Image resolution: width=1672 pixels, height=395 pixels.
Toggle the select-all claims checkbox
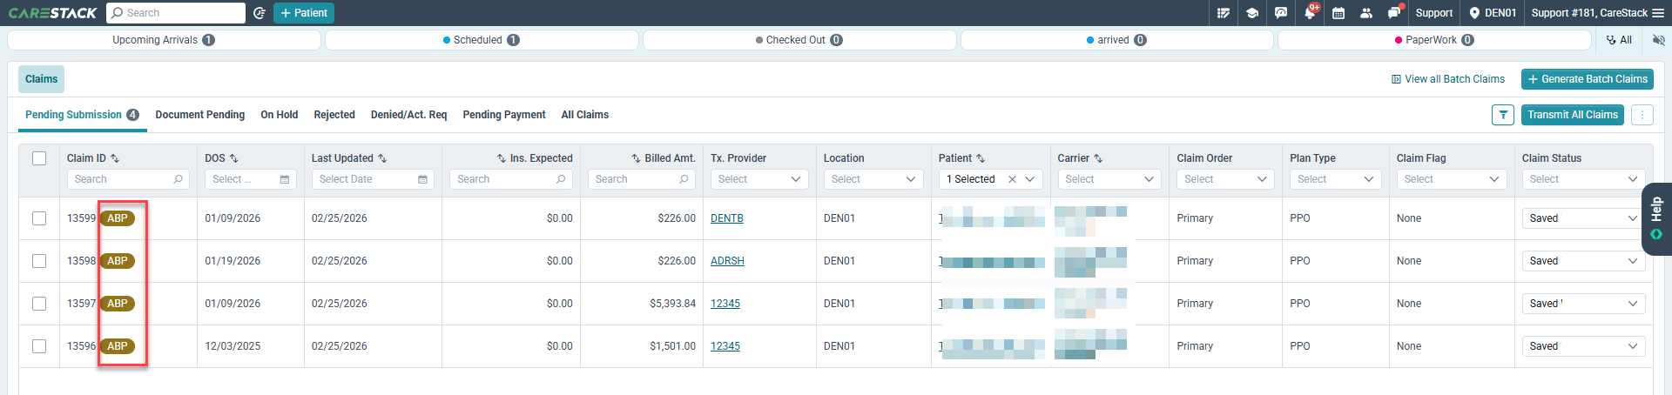(x=39, y=158)
